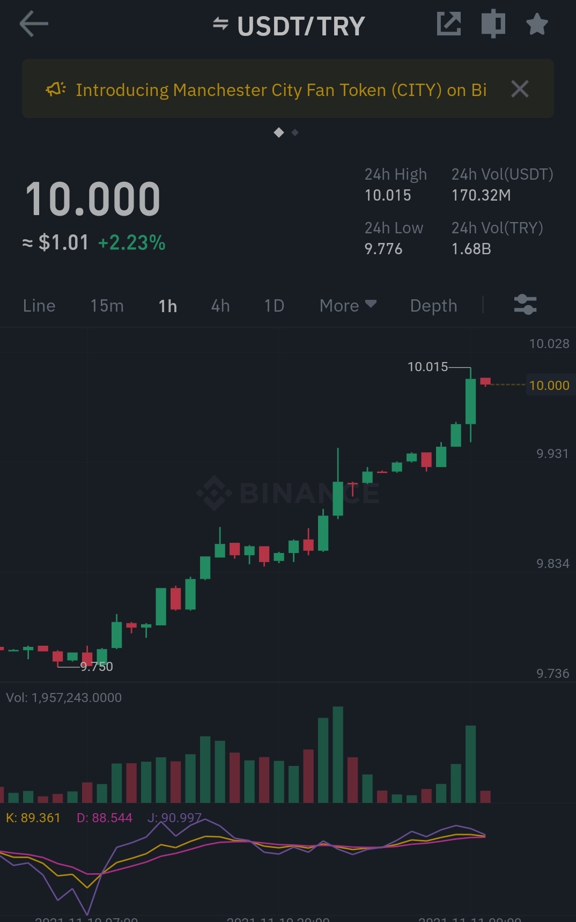This screenshot has height=922, width=576.
Task: Tap the split-screen compare icon
Action: coord(493,24)
